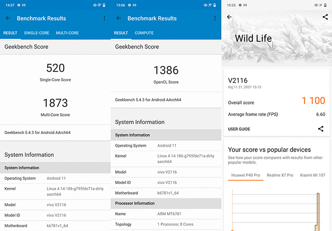Tap settings gear in 15:06 status bar

[x=129, y=5]
